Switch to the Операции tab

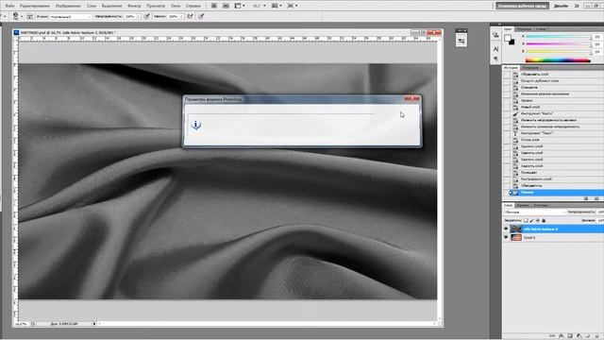coord(530,67)
